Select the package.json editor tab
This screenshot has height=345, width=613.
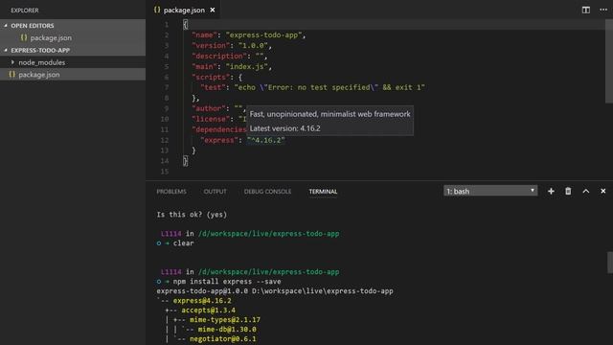pyautogui.click(x=184, y=10)
